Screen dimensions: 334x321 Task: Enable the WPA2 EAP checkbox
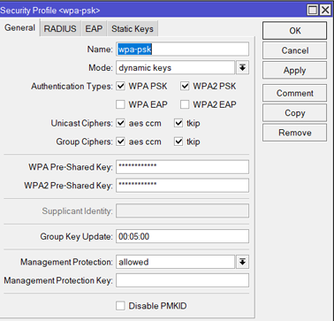185,104
